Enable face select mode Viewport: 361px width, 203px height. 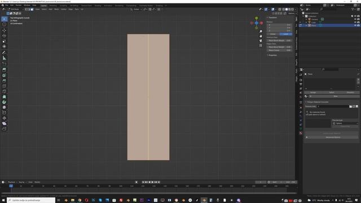[x=32, y=10]
